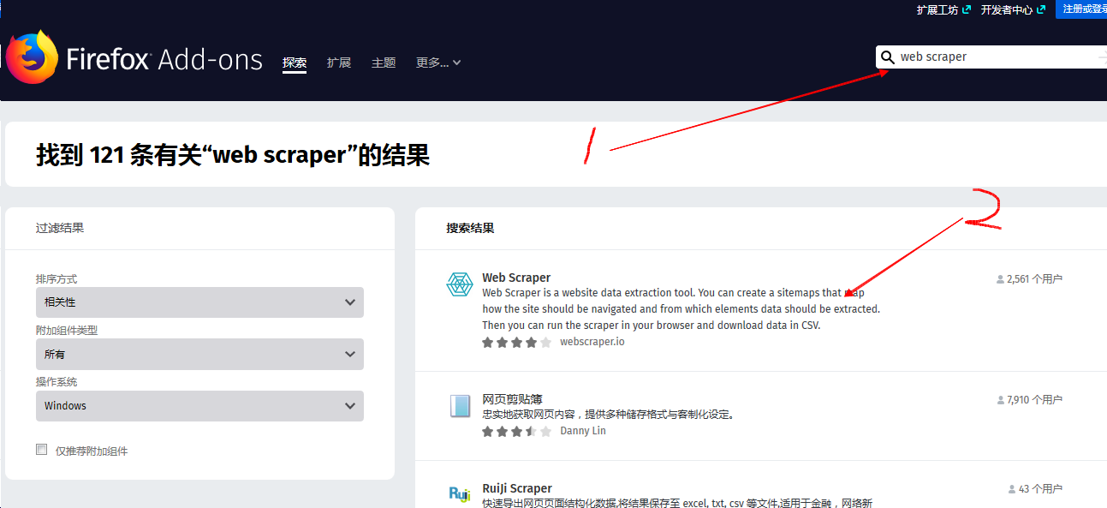The image size is (1107, 508).
Task: Click the 注册或登录 button
Action: [x=1081, y=9]
